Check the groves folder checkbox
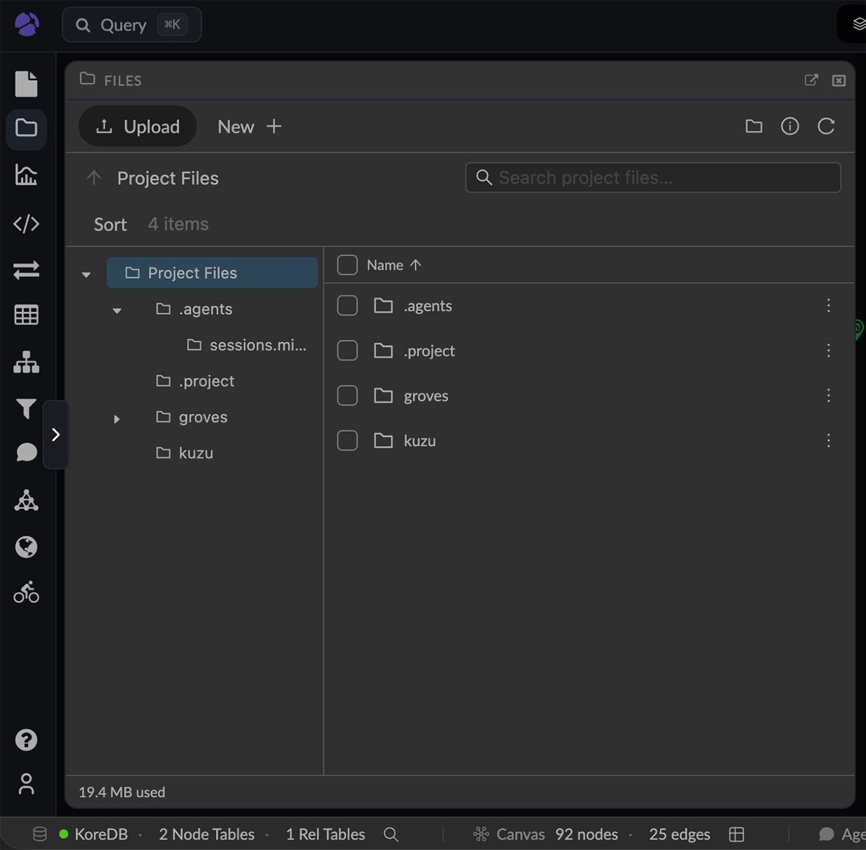This screenshot has height=850, width=866. (x=347, y=395)
